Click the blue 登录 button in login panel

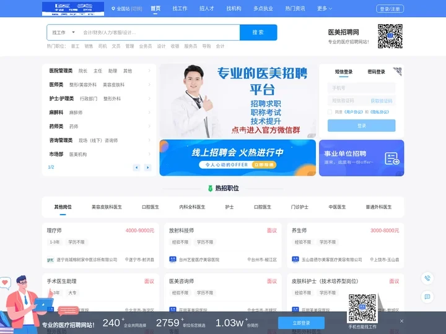(361, 126)
